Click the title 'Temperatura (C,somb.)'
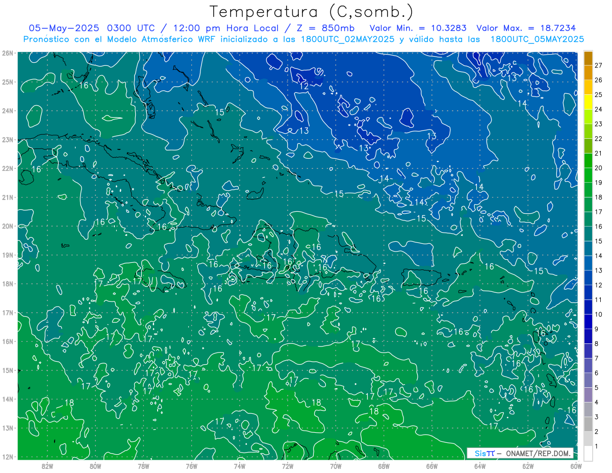The width and height of the screenshot is (612, 473). point(312,11)
